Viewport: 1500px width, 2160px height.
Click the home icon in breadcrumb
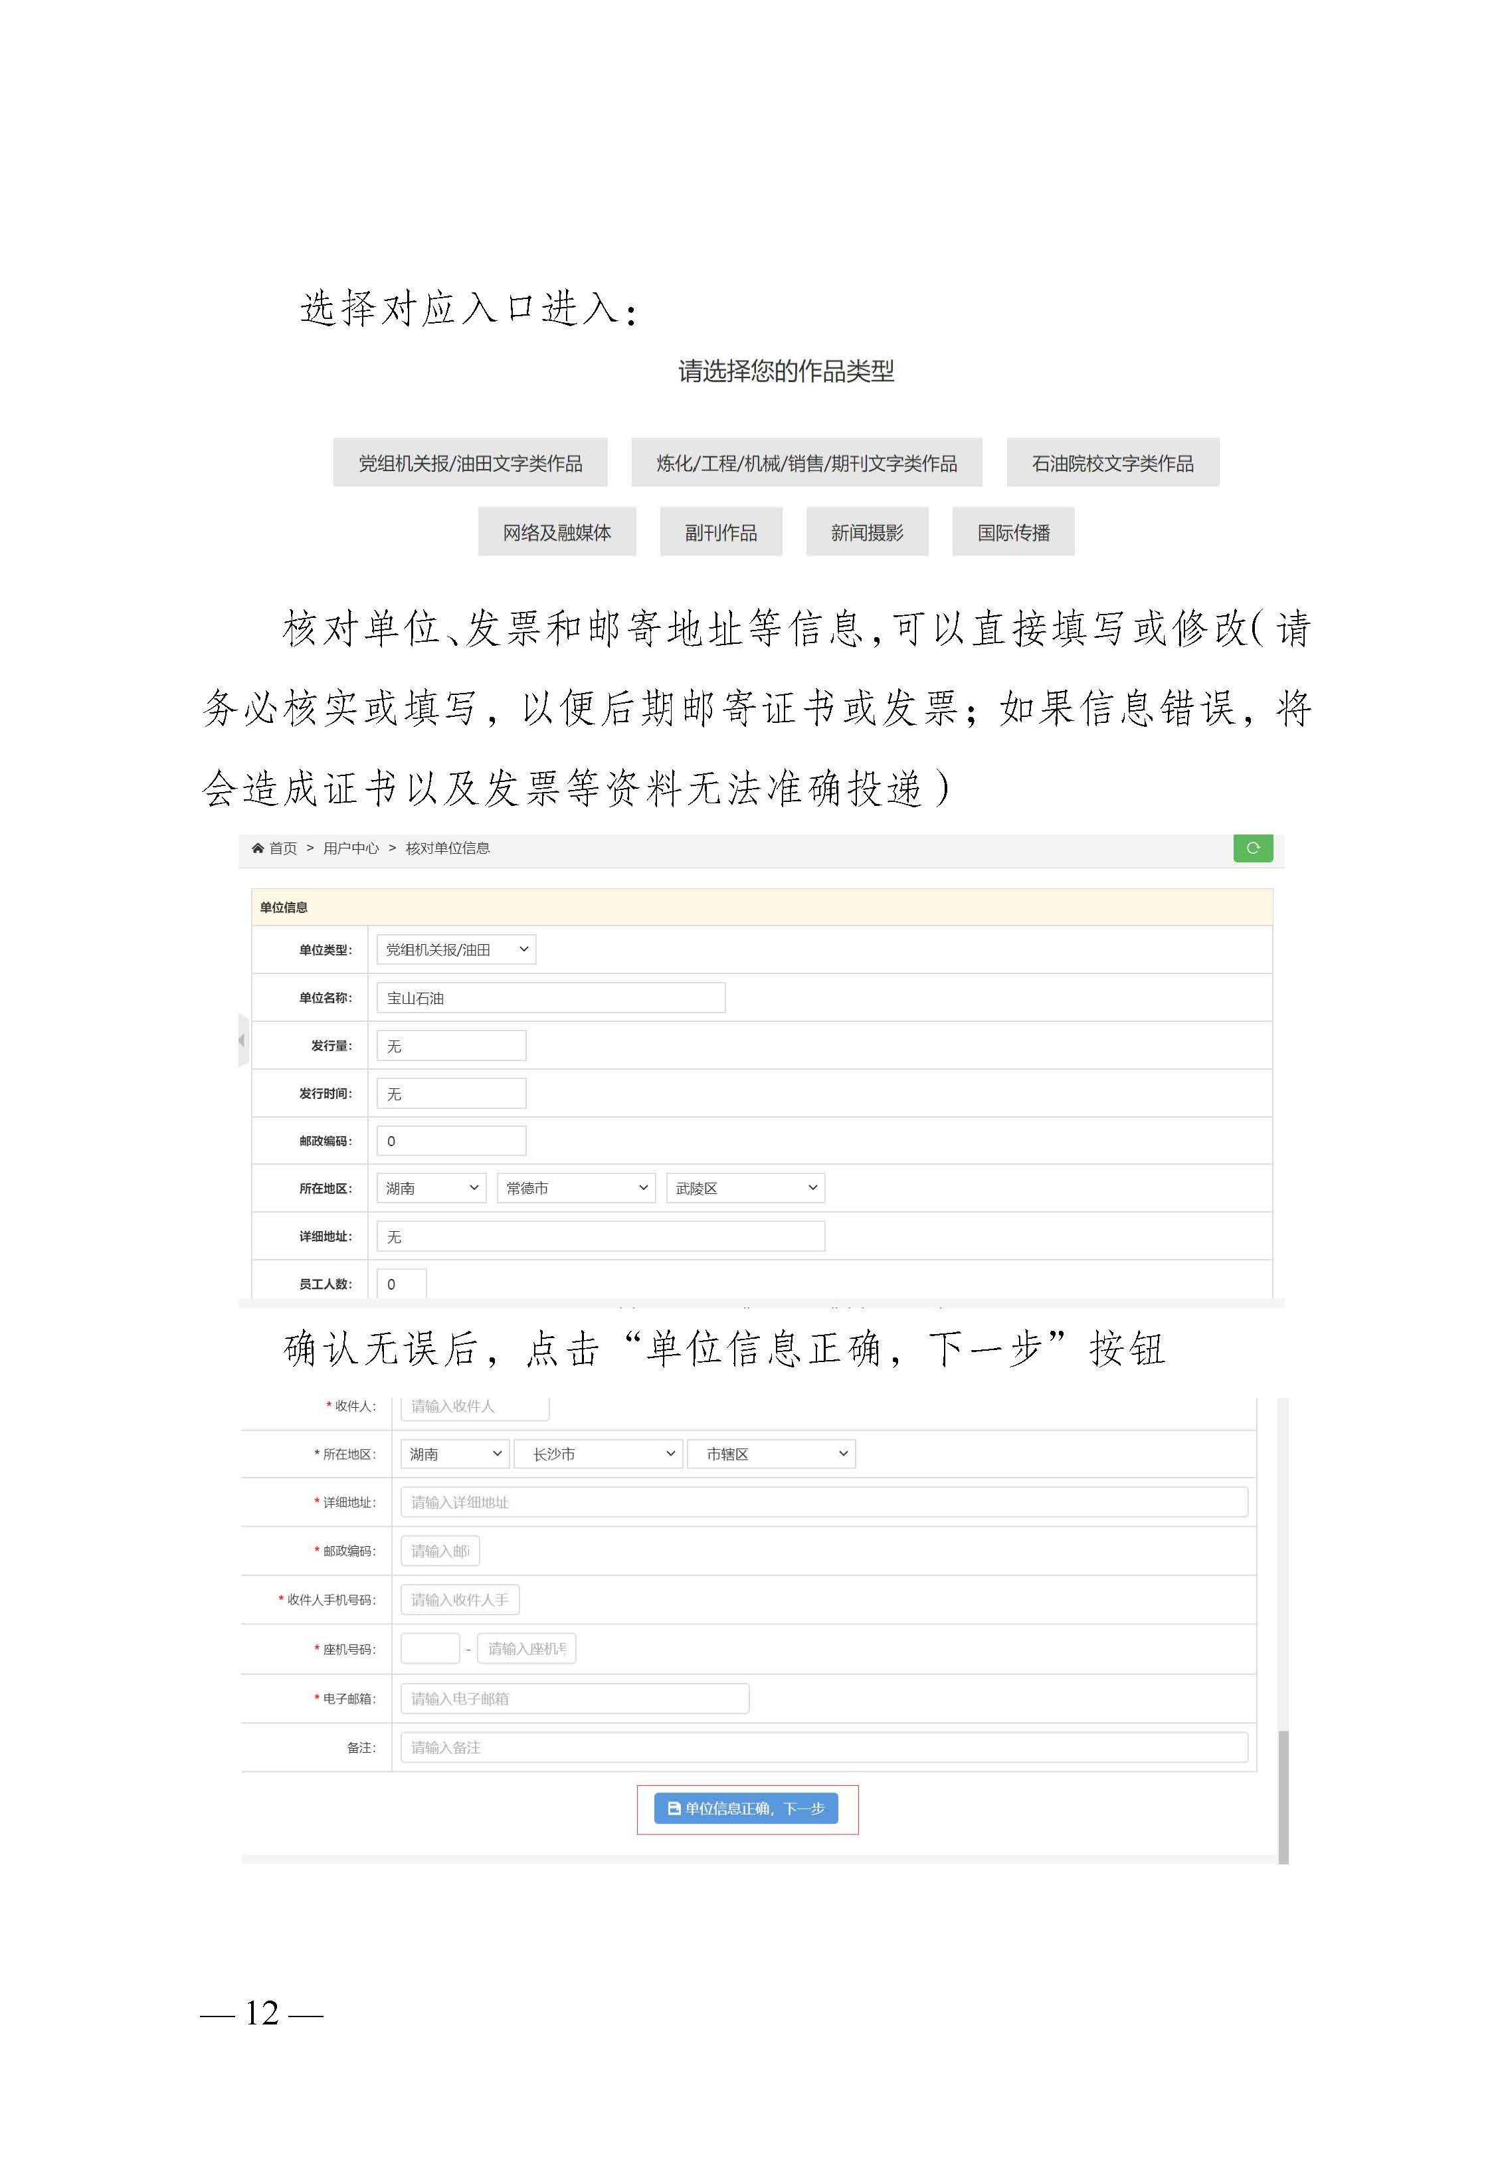click(258, 848)
